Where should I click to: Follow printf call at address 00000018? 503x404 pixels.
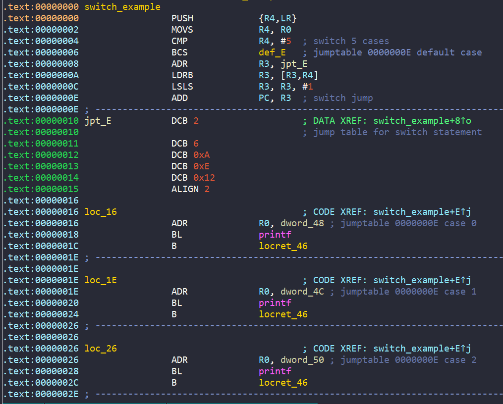click(275, 235)
